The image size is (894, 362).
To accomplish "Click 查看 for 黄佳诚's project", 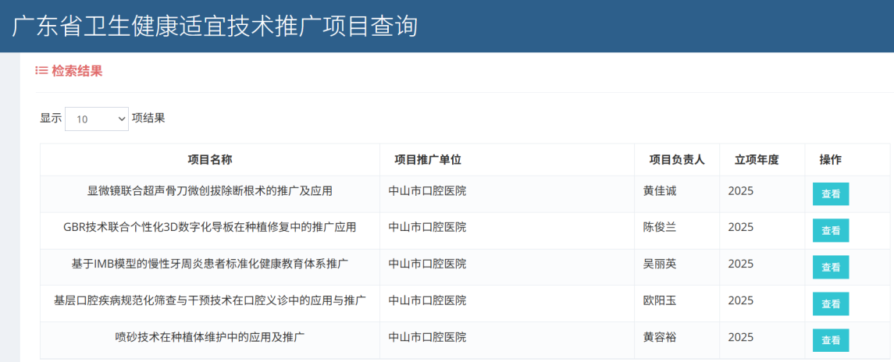I will click(830, 193).
